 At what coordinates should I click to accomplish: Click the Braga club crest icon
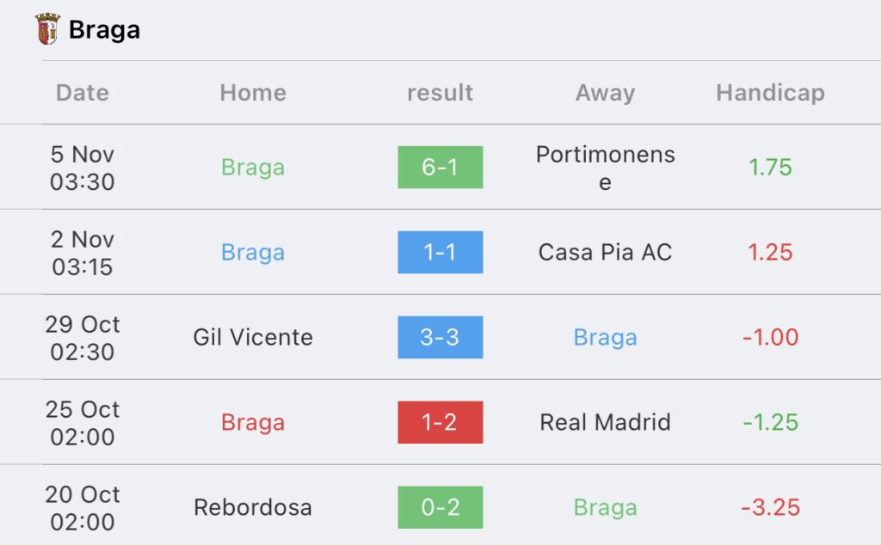(x=48, y=28)
